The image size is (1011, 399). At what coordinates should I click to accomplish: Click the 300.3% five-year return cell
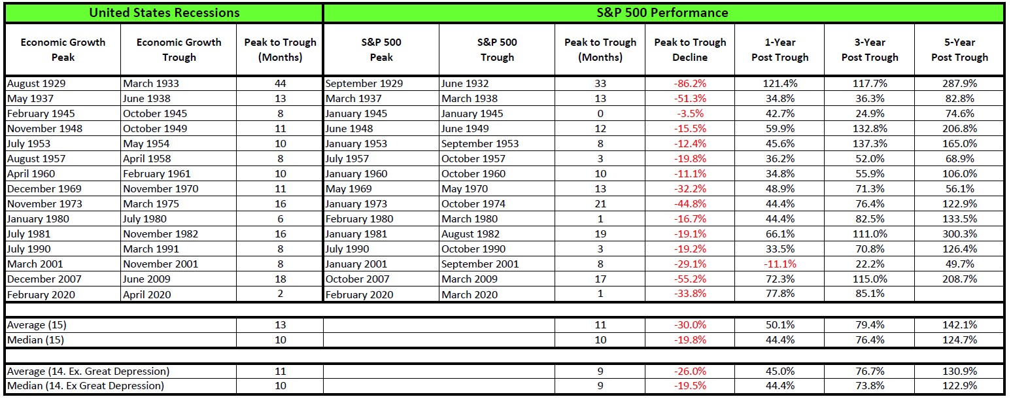(x=959, y=234)
